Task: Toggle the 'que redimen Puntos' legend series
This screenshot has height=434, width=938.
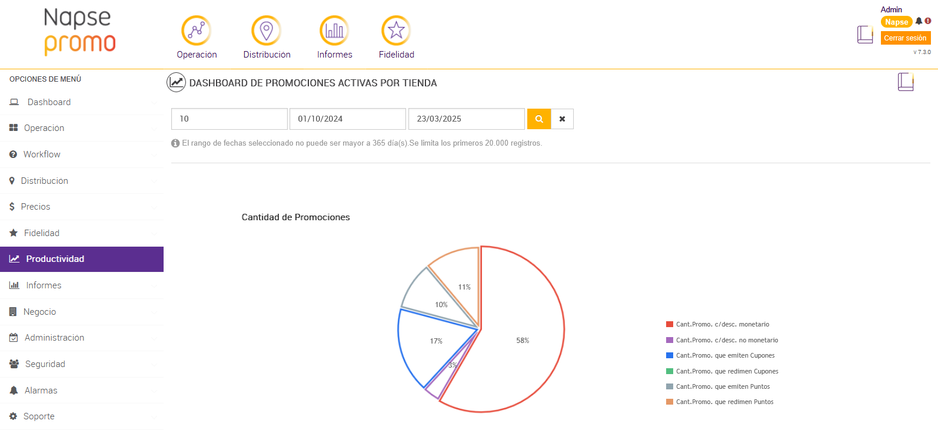Action: [724, 402]
